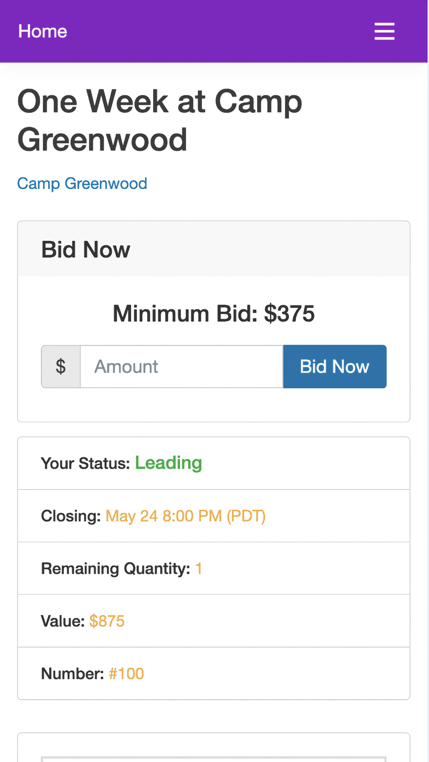429x762 pixels.
Task: Focus the Amount input field
Action: point(181,366)
